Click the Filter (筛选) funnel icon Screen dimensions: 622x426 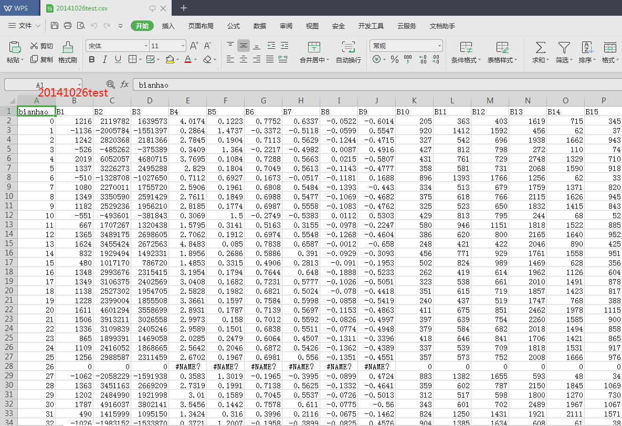tap(564, 48)
